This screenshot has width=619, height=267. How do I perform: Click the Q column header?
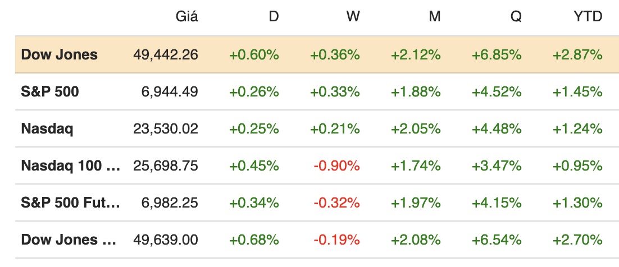pyautogui.click(x=516, y=17)
